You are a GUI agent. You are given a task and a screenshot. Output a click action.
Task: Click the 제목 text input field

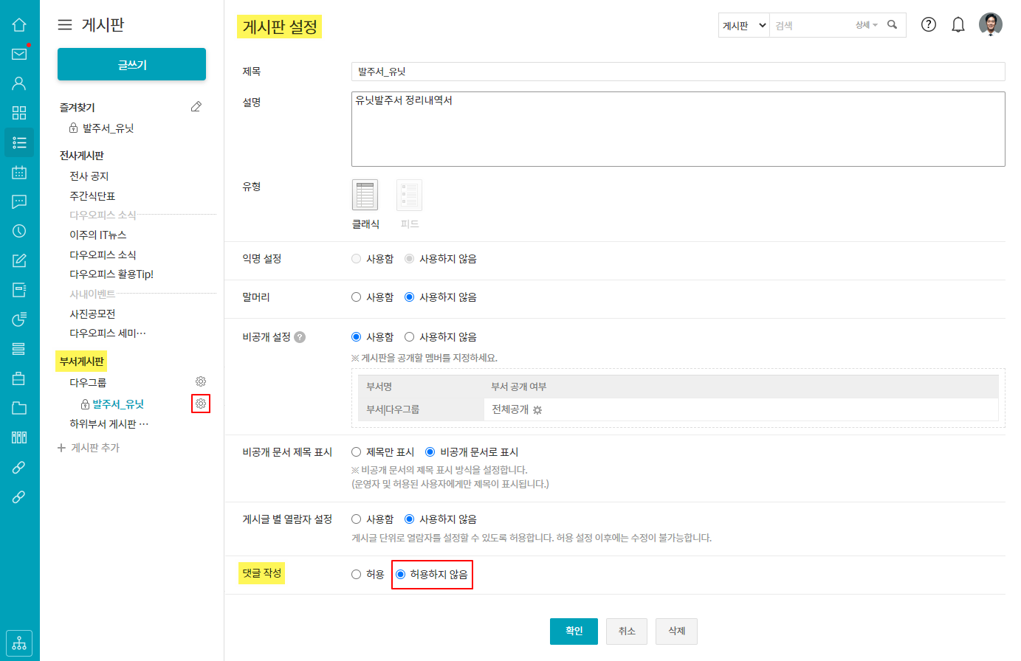click(677, 72)
